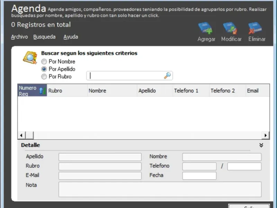
Task: Collapse the Detalle panel with chevron
Action: pyautogui.click(x=261, y=145)
